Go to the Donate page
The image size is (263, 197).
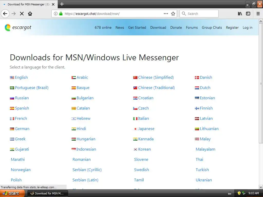pyautogui.click(x=176, y=27)
